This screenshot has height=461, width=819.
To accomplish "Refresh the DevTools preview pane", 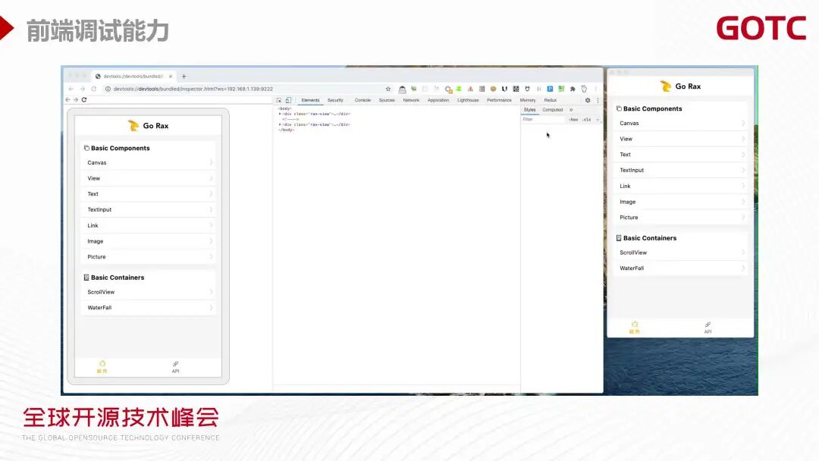I will point(84,100).
